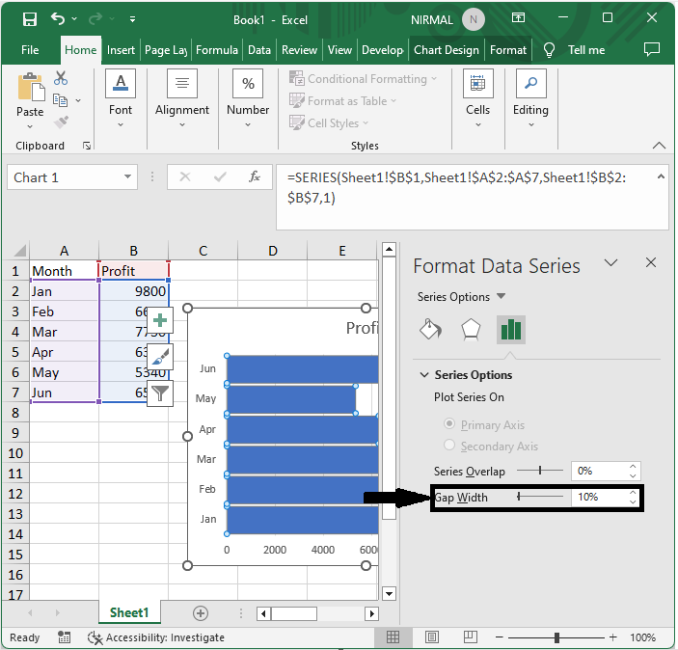This screenshot has width=678, height=650.
Task: Open the Chart Design tab
Action: (446, 50)
